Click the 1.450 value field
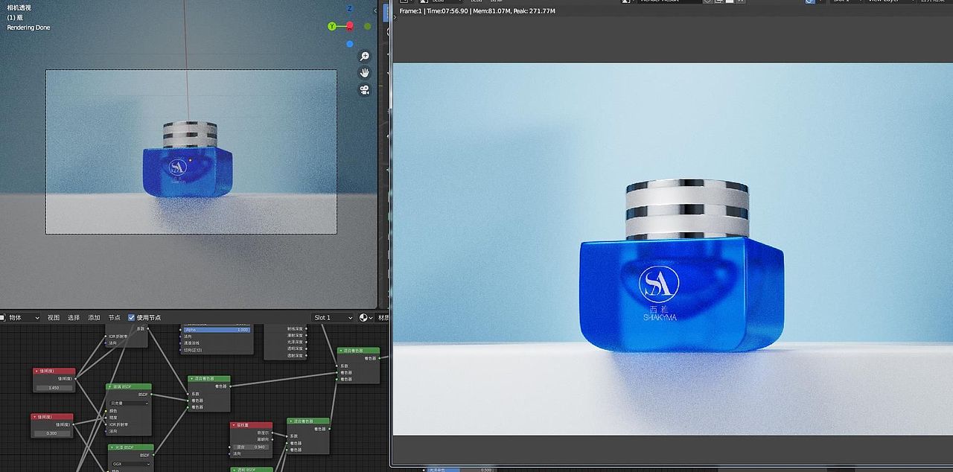 tap(54, 388)
